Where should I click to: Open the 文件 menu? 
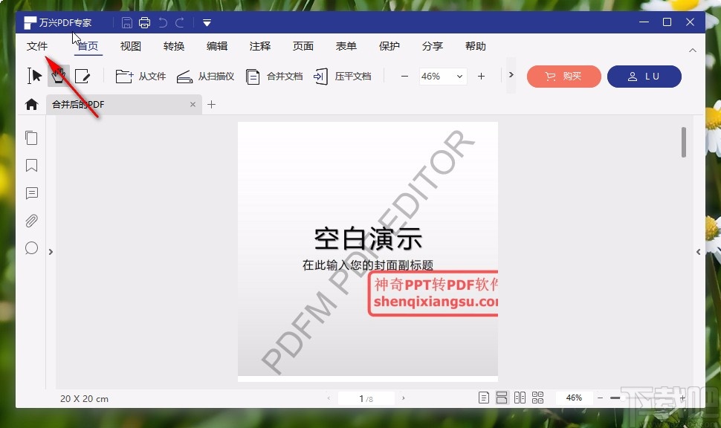(37, 46)
